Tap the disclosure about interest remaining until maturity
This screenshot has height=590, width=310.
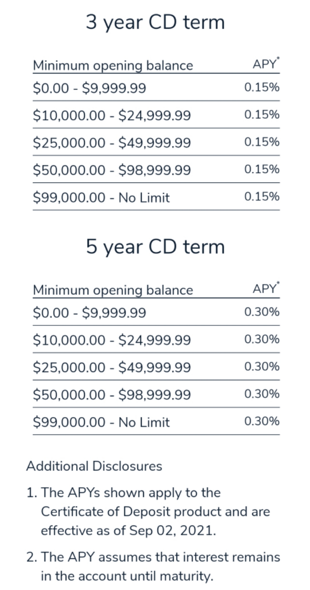point(155,566)
